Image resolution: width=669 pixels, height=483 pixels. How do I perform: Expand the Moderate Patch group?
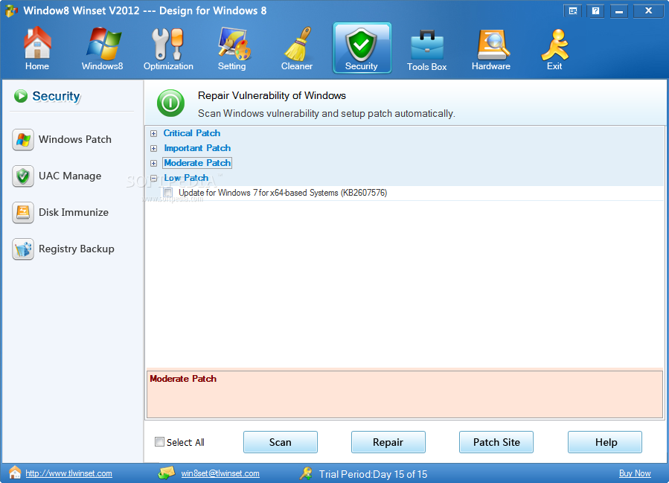pyautogui.click(x=153, y=164)
